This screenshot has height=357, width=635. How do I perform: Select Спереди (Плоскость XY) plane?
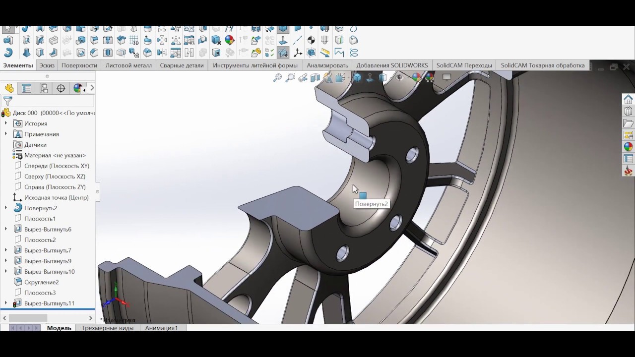[57, 166]
